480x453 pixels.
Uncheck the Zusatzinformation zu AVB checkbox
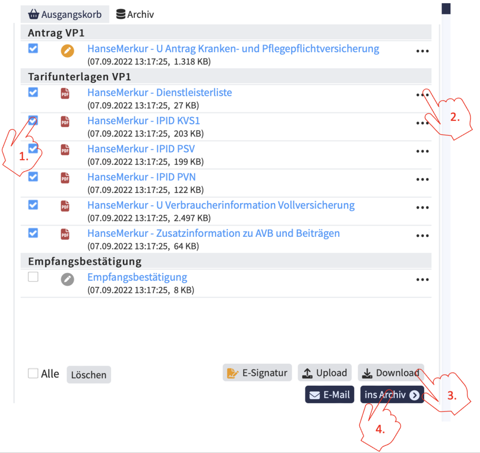[x=33, y=233]
